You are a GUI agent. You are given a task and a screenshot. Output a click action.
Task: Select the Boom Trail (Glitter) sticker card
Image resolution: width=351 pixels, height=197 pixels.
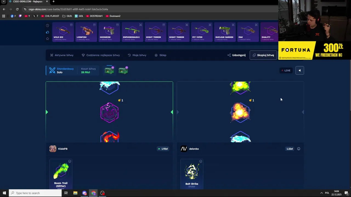(x=61, y=174)
